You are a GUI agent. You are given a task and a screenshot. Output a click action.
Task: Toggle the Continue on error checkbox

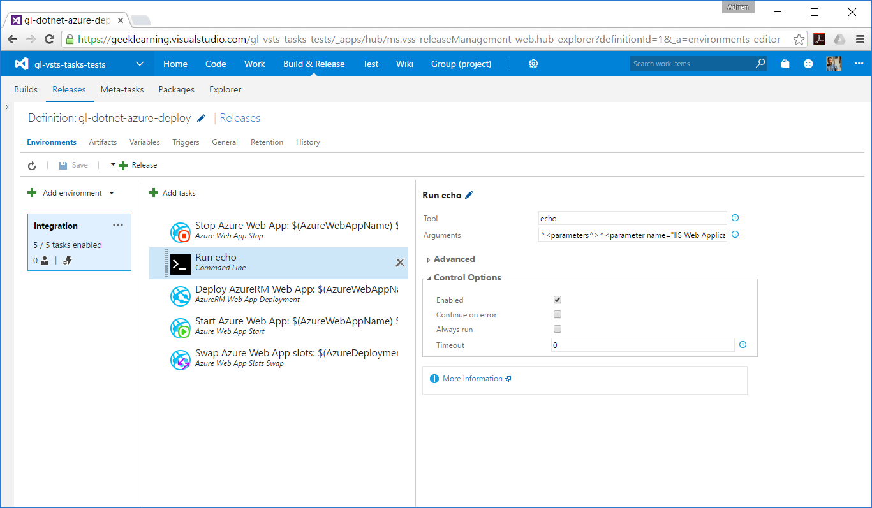tap(558, 314)
